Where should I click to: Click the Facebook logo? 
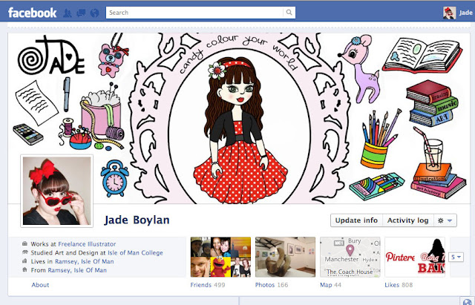(x=32, y=13)
